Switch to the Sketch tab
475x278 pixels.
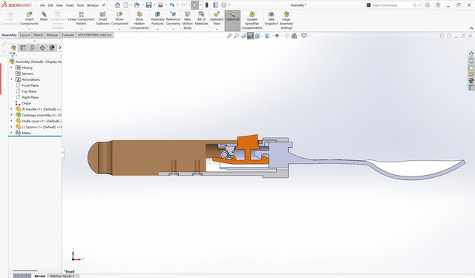pyautogui.click(x=38, y=35)
